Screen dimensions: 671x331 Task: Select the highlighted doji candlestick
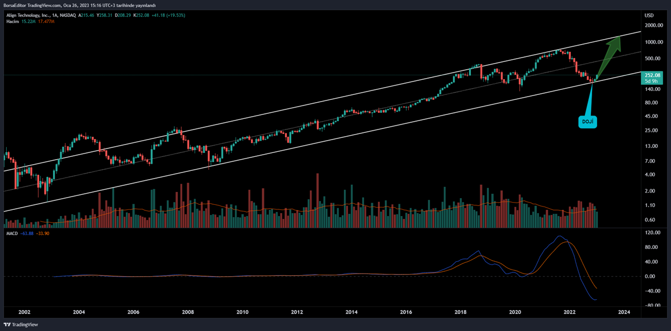pyautogui.click(x=594, y=80)
